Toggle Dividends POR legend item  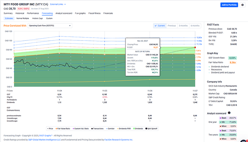click(x=124, y=129)
